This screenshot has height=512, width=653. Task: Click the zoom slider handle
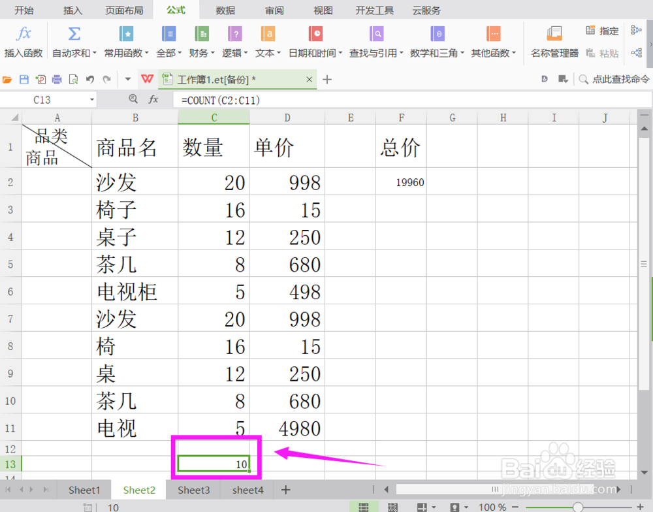click(578, 507)
